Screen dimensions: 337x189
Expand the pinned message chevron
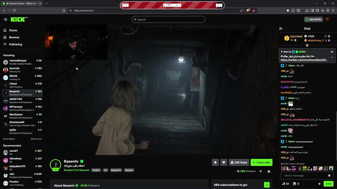(332, 57)
